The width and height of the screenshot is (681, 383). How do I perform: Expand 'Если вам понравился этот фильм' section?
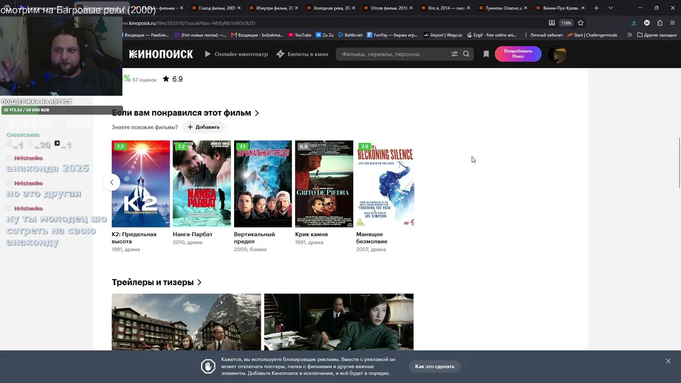[x=186, y=113]
